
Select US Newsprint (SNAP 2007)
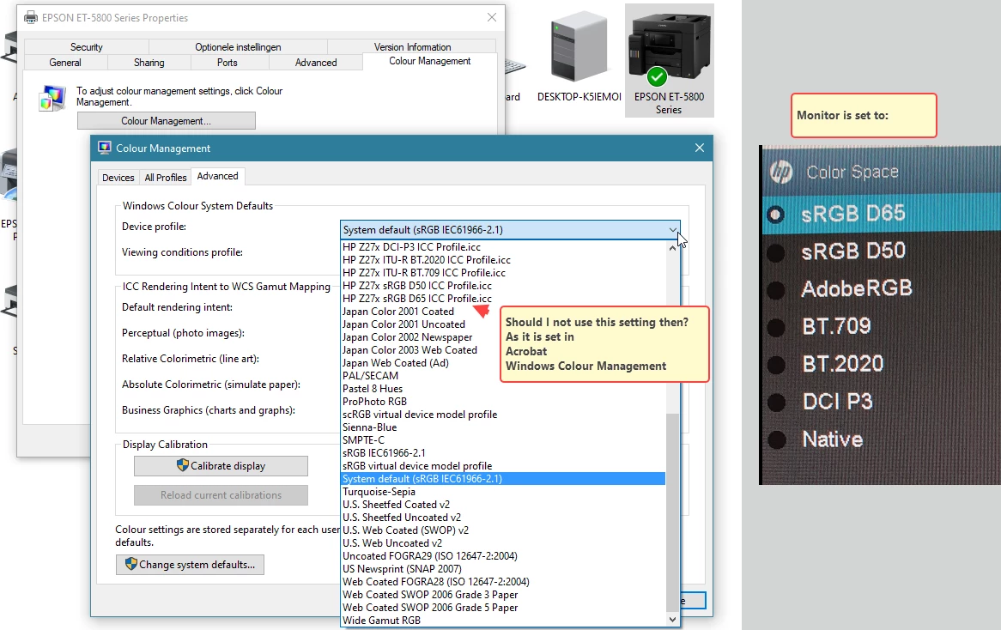[503, 569]
